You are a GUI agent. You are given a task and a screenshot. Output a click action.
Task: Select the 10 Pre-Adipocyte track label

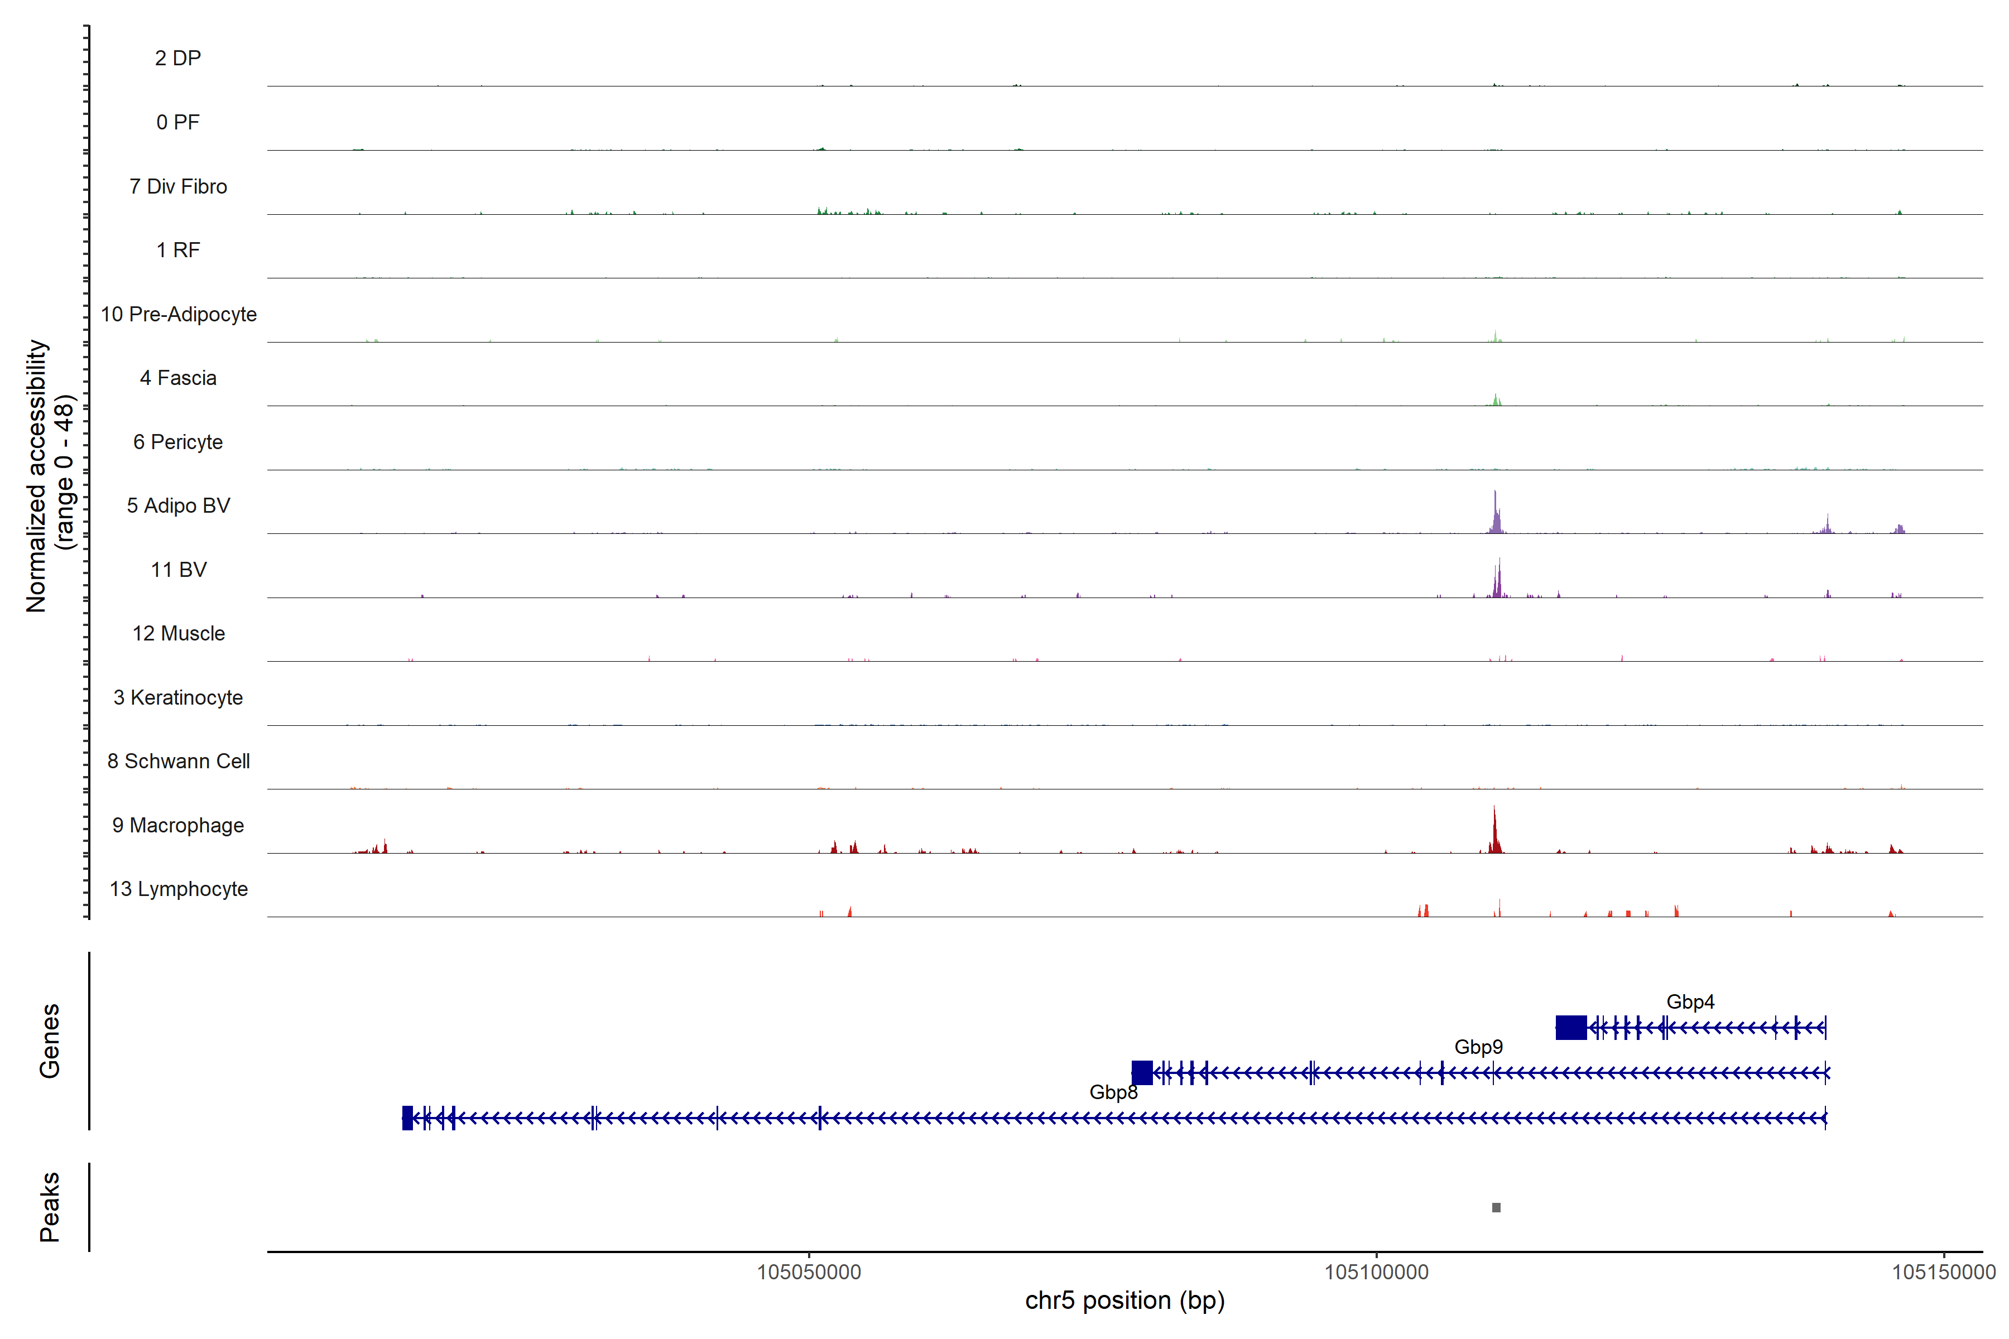179,314
